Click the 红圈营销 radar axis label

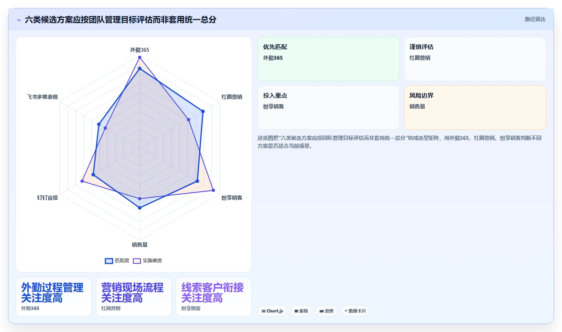[x=232, y=97]
